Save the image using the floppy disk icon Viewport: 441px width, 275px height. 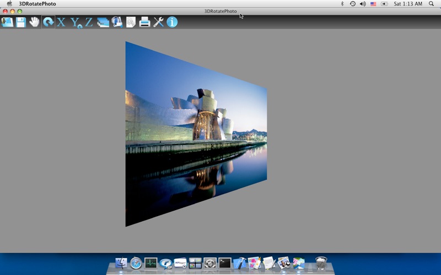pyautogui.click(x=21, y=22)
